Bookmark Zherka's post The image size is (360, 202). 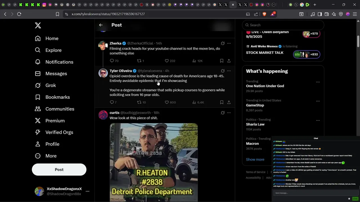tap(222, 61)
